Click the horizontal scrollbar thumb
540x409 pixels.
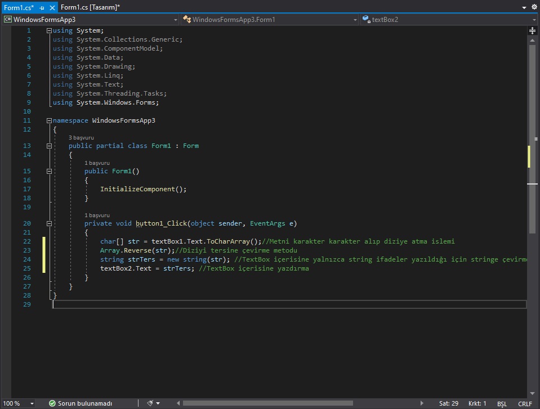tap(268, 403)
